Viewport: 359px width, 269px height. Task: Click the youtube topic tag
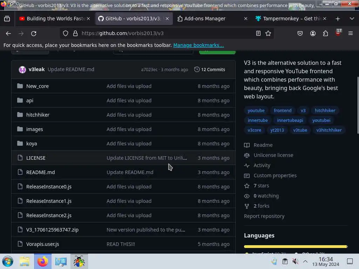256,110
